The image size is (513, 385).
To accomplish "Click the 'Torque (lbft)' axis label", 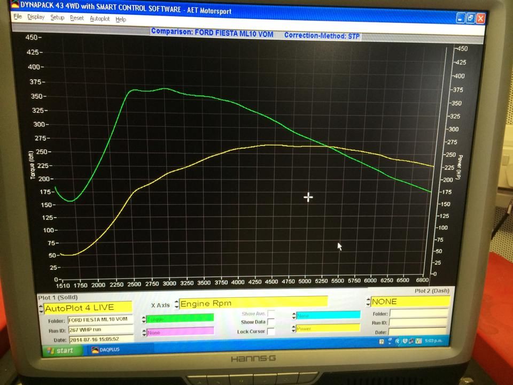I will pyautogui.click(x=32, y=165).
